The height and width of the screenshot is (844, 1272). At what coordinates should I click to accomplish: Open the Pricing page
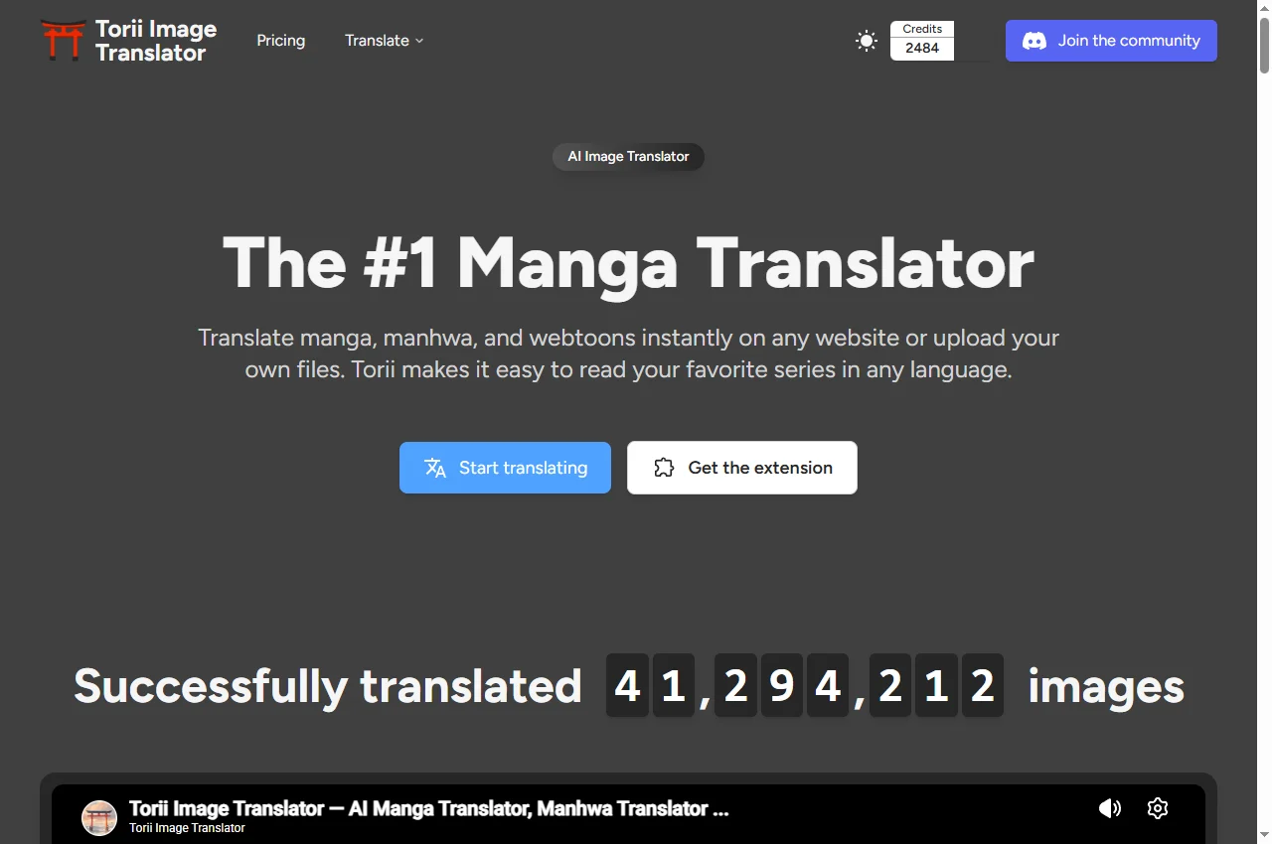point(280,41)
